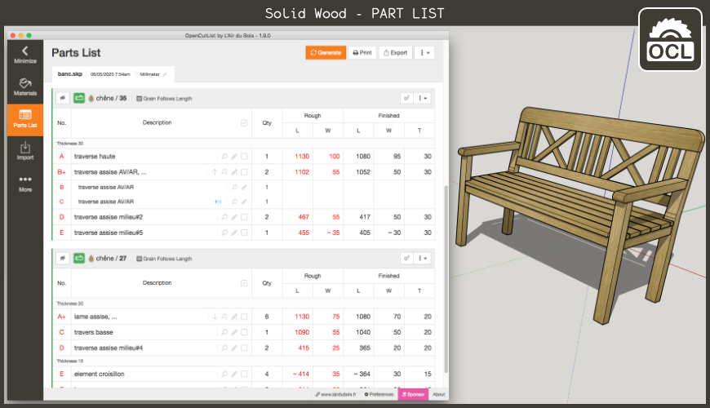Tick checkbox for element croisillon
This screenshot has height=408, width=710.
244,374
